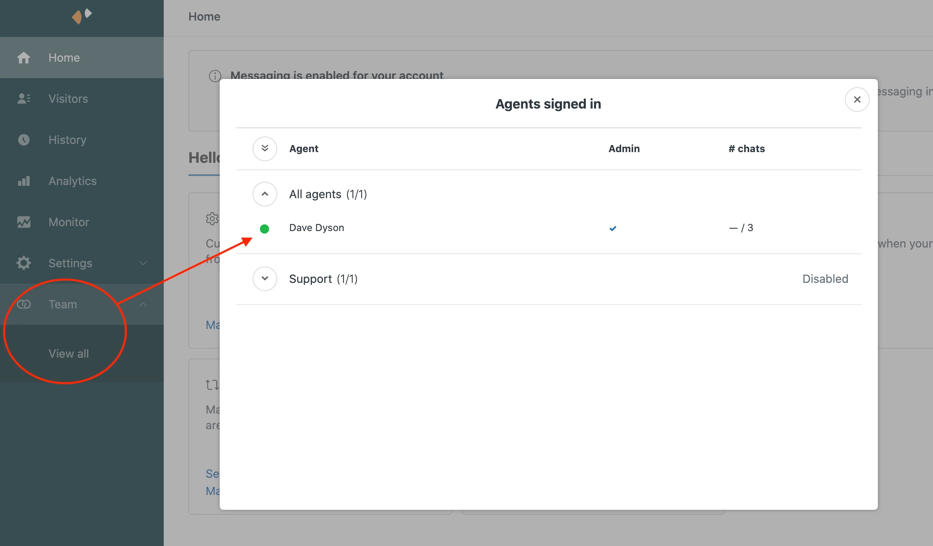Click the Home house icon in sidebar

[x=23, y=58]
